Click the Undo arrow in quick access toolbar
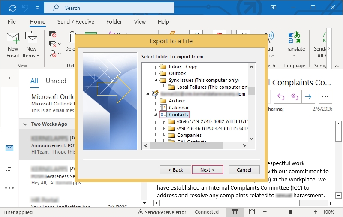The width and height of the screenshot is (343, 217). (x=25, y=8)
